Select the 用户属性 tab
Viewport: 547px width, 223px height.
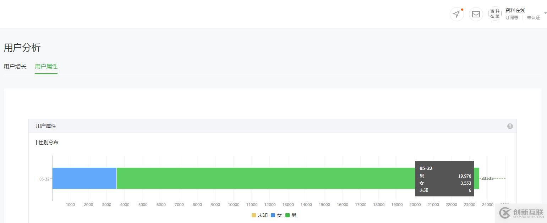[46, 66]
